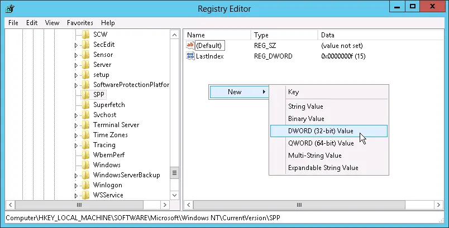The width and height of the screenshot is (449, 228).
Task: Choose New in the context menu
Action: pos(239,92)
